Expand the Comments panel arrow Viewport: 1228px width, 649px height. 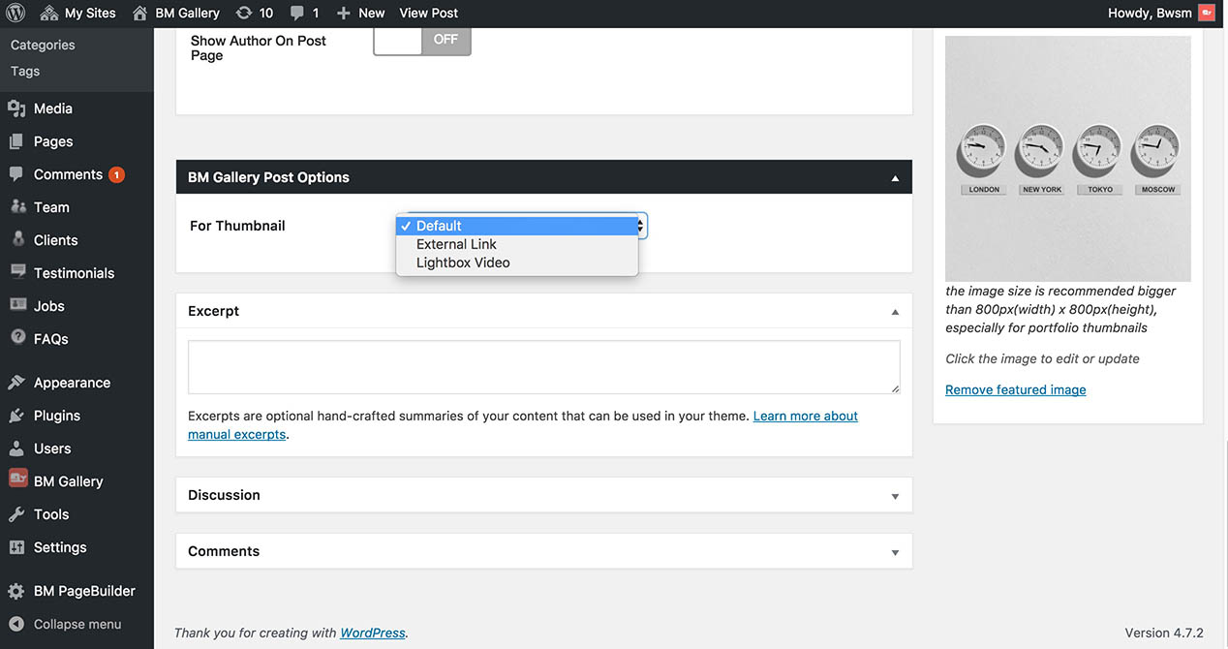(895, 552)
